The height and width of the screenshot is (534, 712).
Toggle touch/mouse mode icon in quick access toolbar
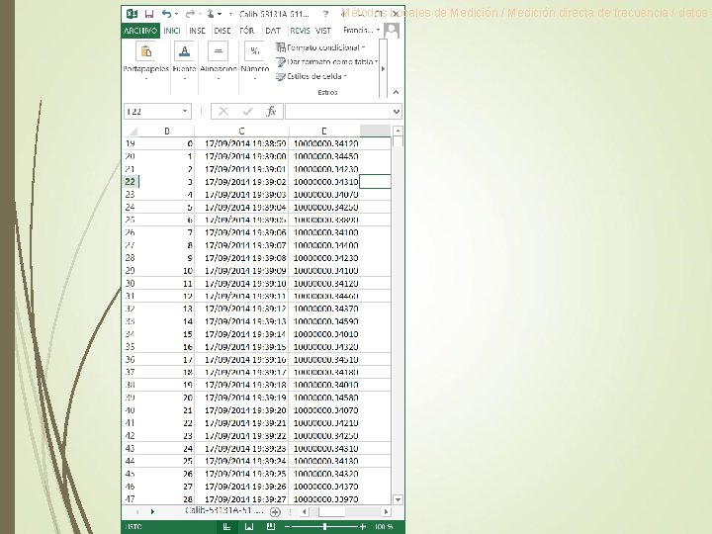[211, 14]
